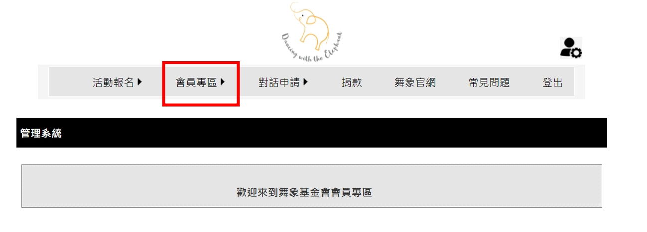
Task: Click the red highlight frame around 會員專區
Action: pos(201,63)
